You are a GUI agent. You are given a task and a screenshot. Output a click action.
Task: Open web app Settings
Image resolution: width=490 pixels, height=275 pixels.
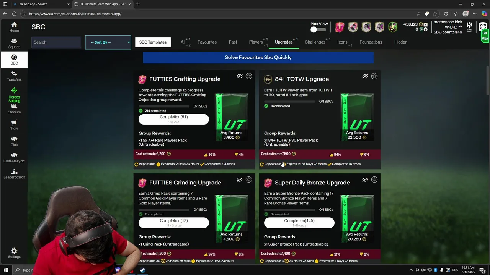pyautogui.click(x=14, y=253)
